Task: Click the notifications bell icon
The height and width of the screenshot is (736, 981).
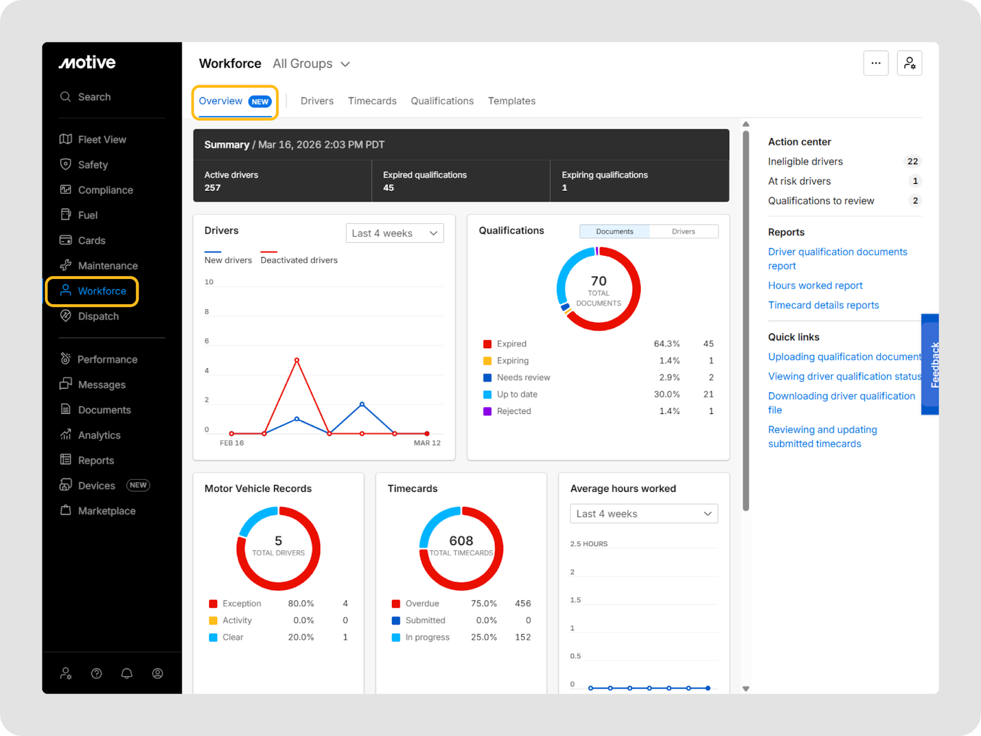Action: 127,673
